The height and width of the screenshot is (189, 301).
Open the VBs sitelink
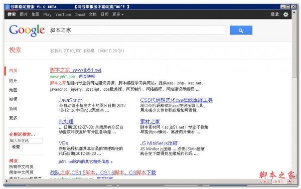click(x=63, y=143)
